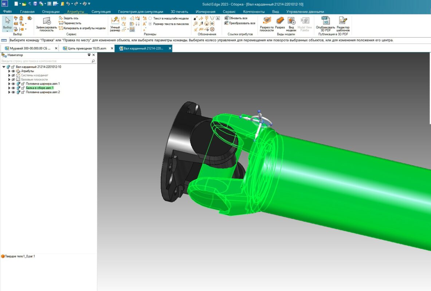Collapse the root Вал карданный node

[x=4, y=67]
